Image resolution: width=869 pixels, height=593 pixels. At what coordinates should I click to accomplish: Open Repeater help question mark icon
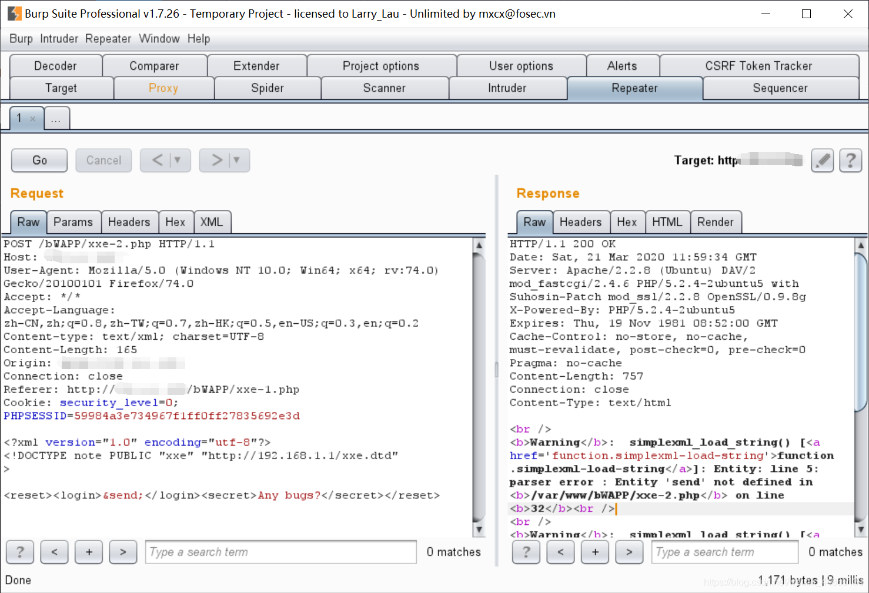(850, 160)
